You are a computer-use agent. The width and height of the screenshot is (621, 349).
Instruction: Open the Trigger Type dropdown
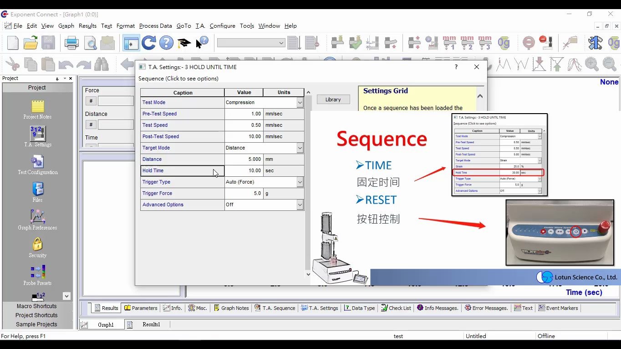click(301, 182)
